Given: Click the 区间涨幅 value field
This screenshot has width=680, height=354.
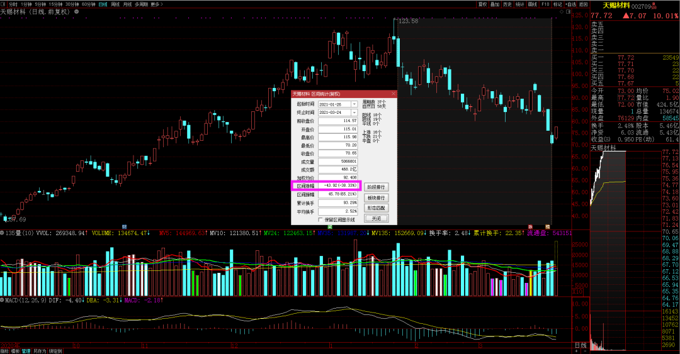Looking at the screenshot, I should point(337,185).
